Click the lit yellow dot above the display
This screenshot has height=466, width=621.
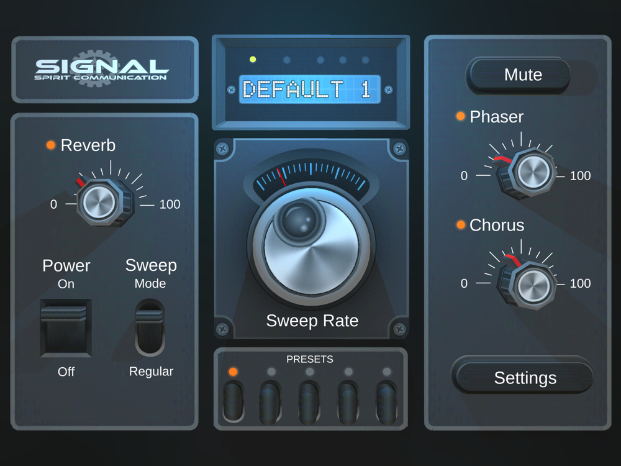click(x=253, y=60)
